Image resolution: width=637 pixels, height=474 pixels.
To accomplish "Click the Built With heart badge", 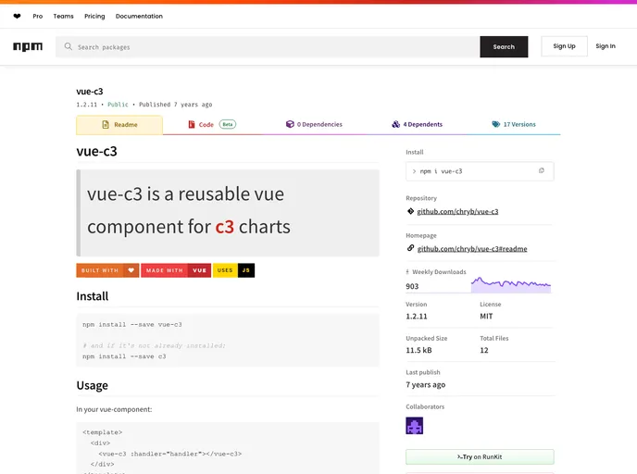I will point(107,270).
